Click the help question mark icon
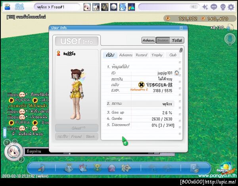238x186 pixels. coord(7,143)
